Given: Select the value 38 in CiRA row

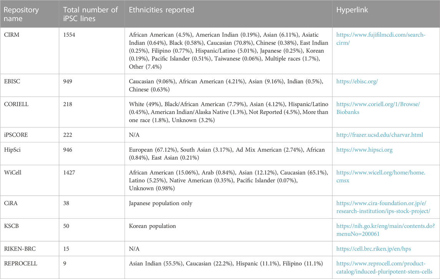Looking at the screenshot, I should pyautogui.click(x=66, y=203).
